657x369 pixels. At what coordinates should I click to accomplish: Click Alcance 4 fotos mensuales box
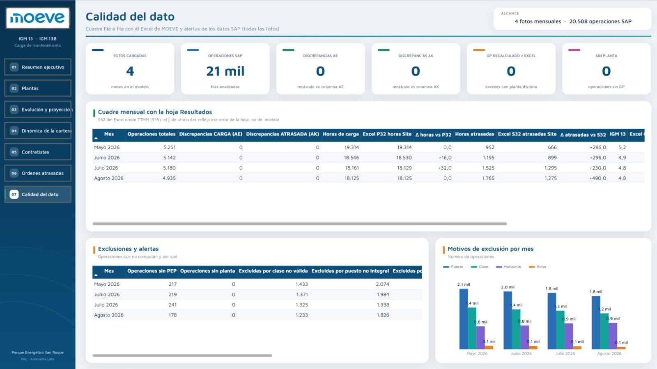pos(572,19)
